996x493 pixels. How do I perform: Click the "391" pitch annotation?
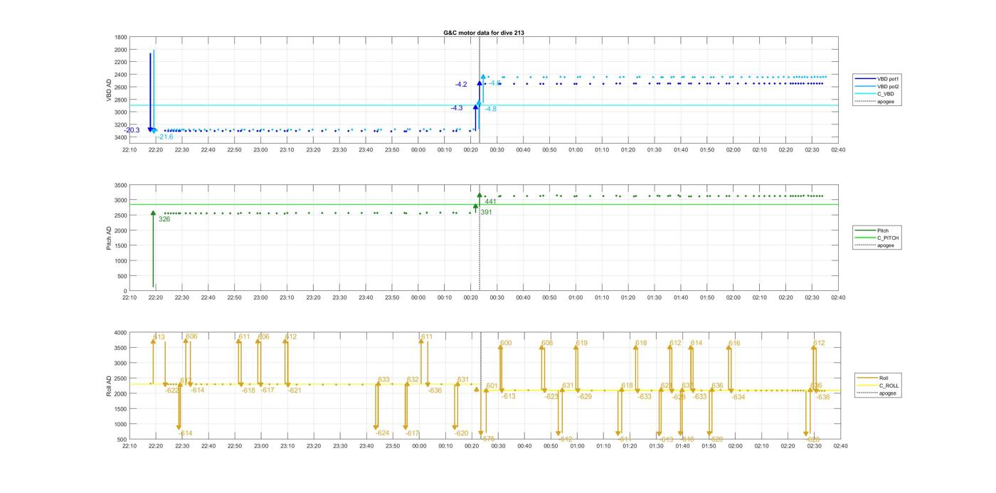[x=486, y=212]
